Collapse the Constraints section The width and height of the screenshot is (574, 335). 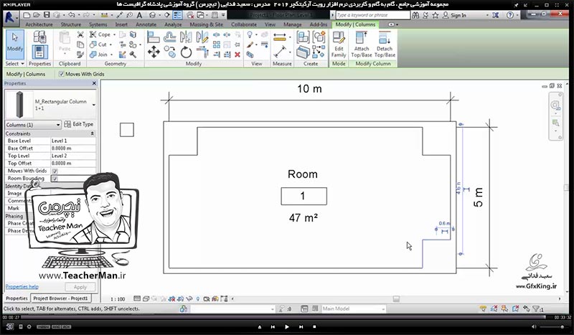tap(93, 133)
